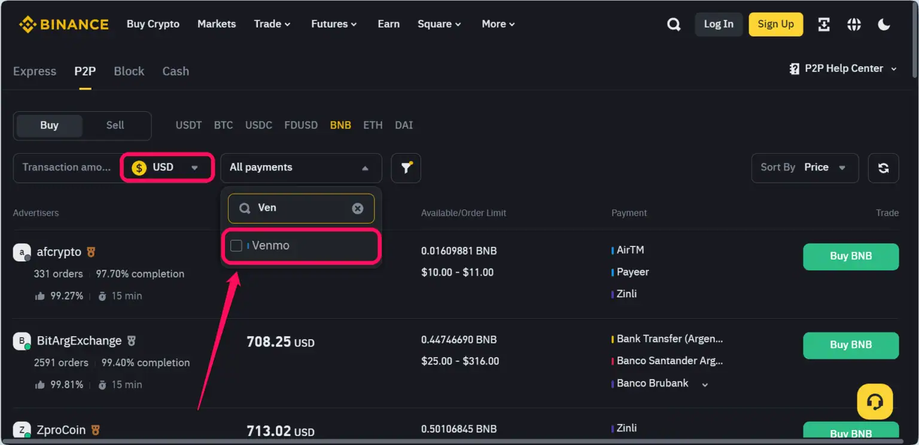Click the Sign Up button
The image size is (919, 445).
point(775,24)
